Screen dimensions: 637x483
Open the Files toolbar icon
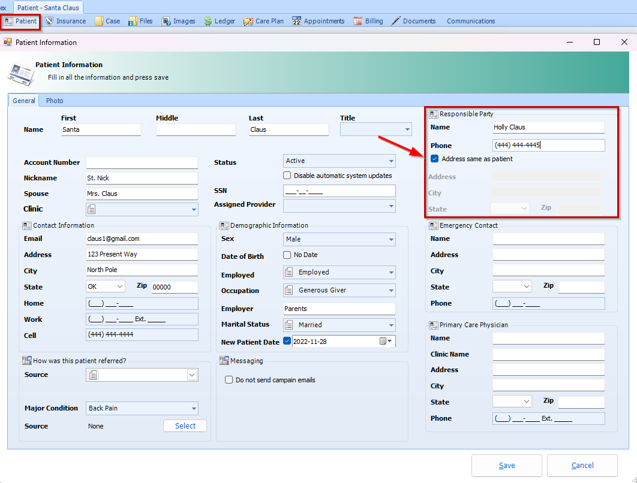tap(133, 21)
